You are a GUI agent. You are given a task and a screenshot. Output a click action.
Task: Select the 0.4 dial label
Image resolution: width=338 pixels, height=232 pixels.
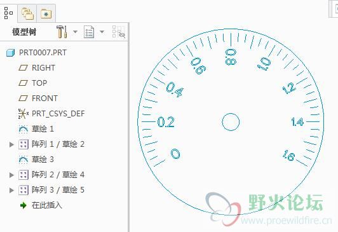(175, 90)
